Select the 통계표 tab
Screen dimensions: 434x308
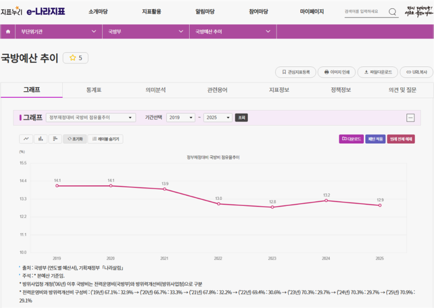point(94,90)
